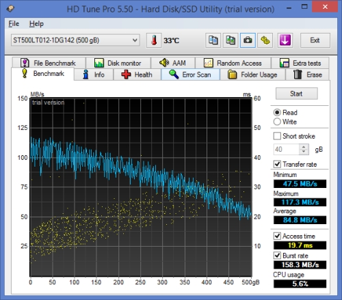342x300 pixels.
Task: Switch to the AAM tab
Action: [172, 63]
